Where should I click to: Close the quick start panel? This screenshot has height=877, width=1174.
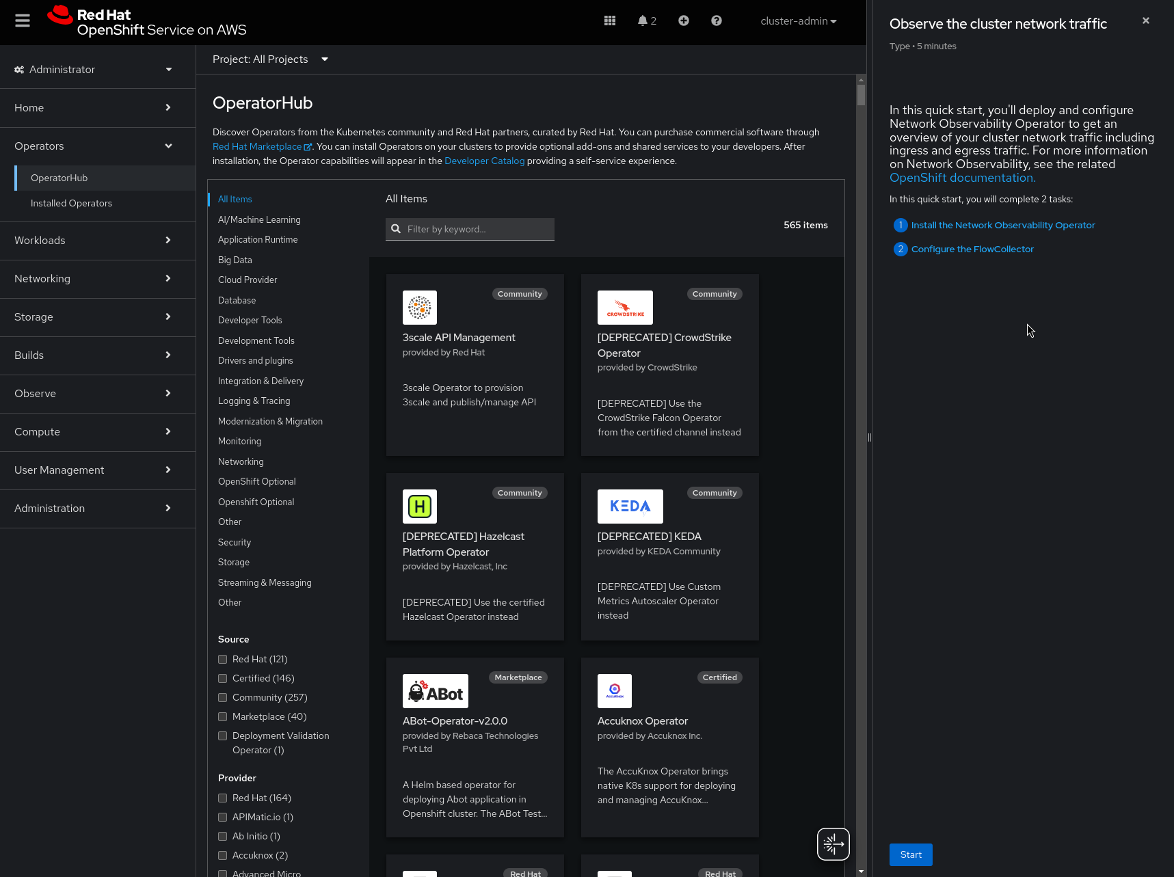1146,21
